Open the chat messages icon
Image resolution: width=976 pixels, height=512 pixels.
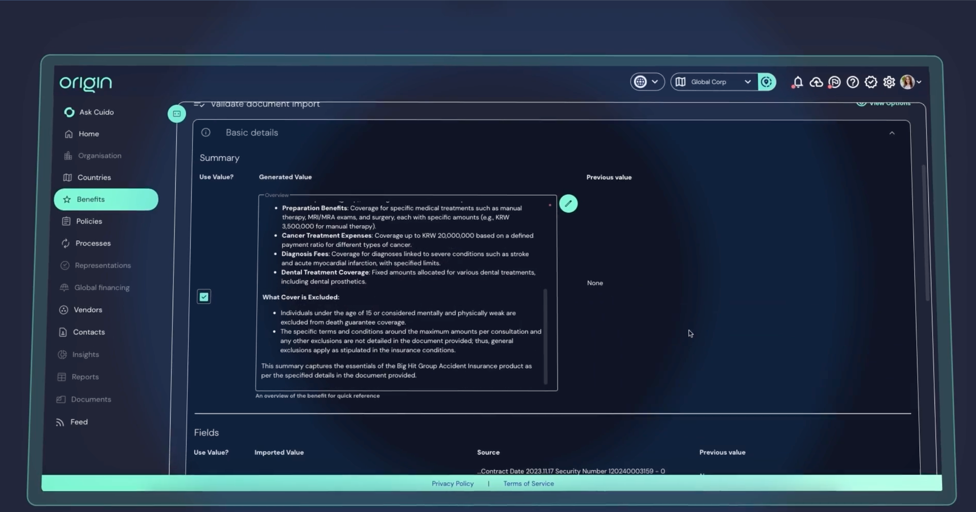[x=834, y=82]
